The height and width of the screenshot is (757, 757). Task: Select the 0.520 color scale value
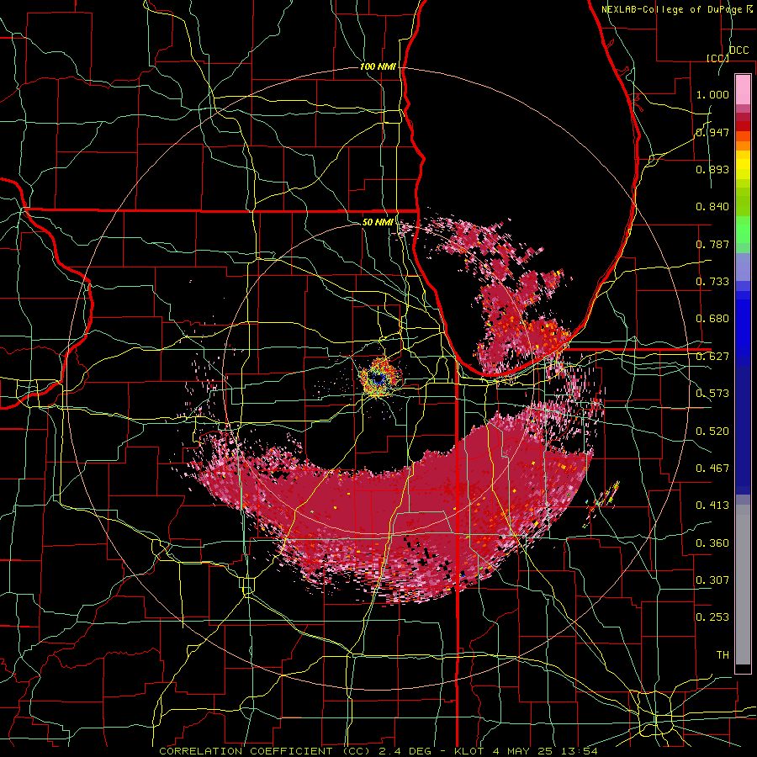(x=712, y=431)
